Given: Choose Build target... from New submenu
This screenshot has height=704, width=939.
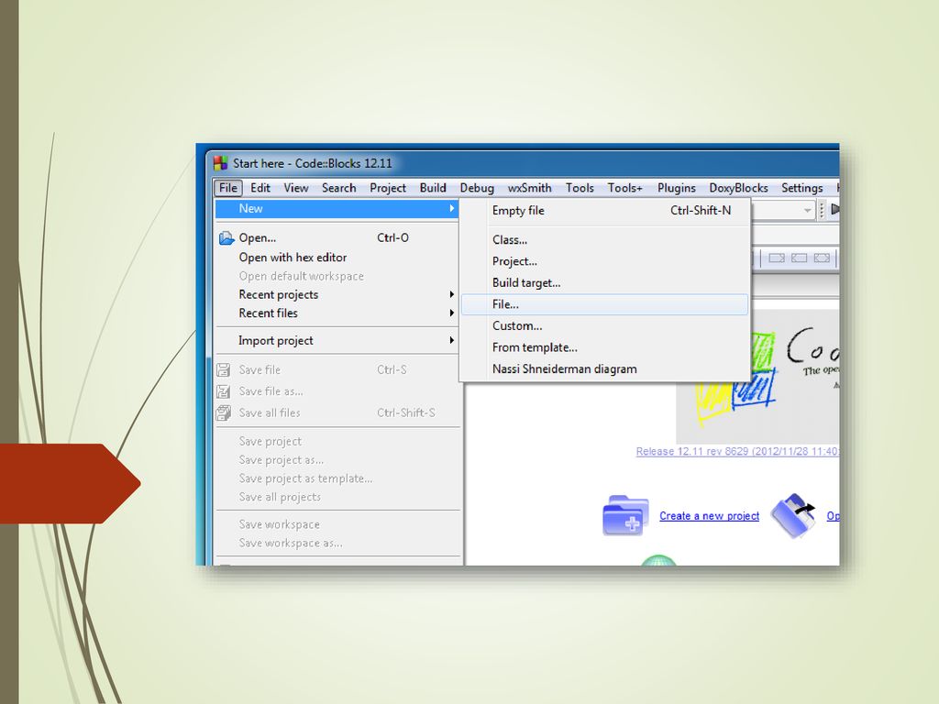Looking at the screenshot, I should point(605,283).
